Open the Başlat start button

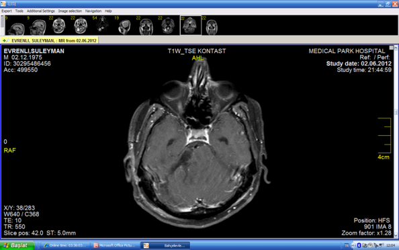pyautogui.click(x=17, y=245)
